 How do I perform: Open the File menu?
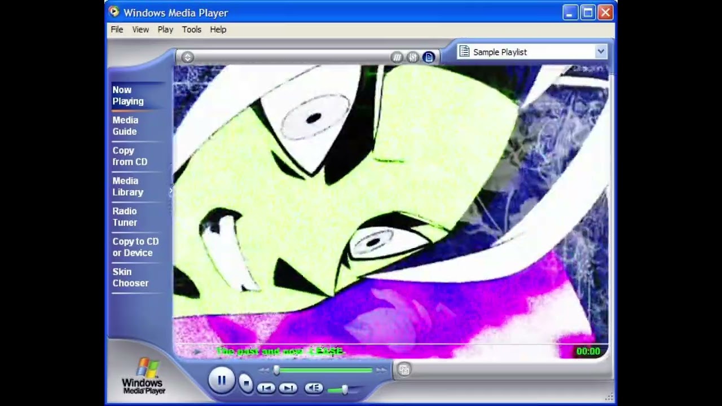coord(117,29)
